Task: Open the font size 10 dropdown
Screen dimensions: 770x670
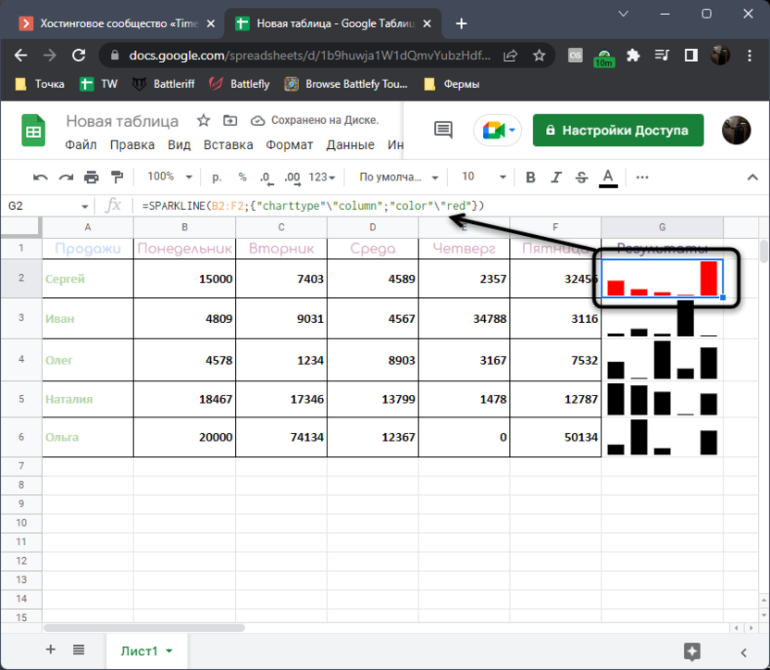Action: (x=483, y=177)
